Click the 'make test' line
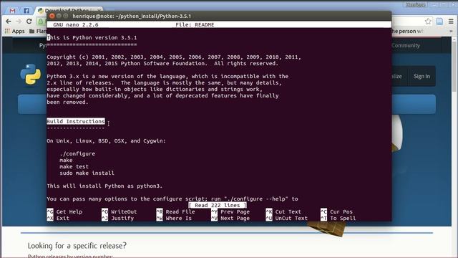This screenshot has width=458, height=258. [74, 166]
